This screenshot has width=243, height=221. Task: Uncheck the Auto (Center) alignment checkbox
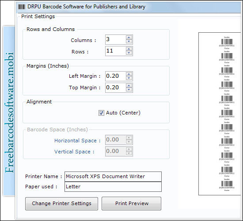coord(101,113)
